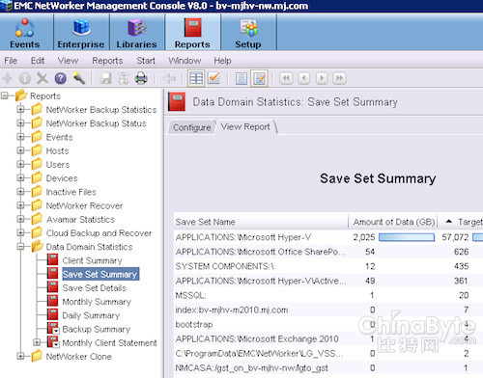Open Save Set Details report

point(94,288)
